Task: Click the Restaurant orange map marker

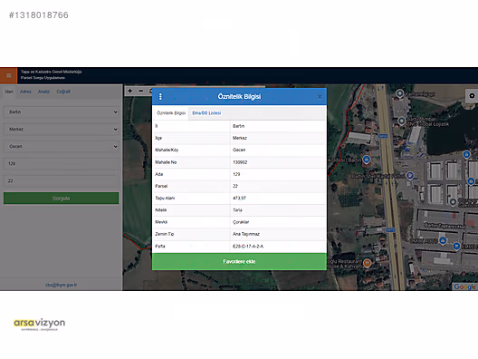Action: 368,263
